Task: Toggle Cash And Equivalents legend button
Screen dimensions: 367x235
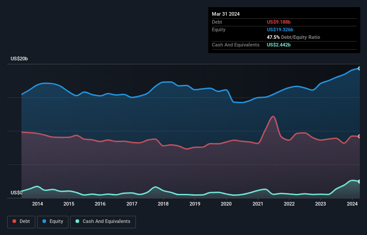Action: 103,222
